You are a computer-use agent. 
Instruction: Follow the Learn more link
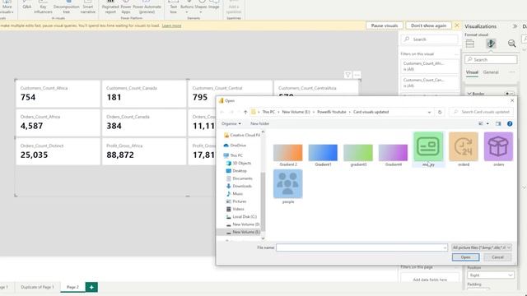[x=171, y=25]
